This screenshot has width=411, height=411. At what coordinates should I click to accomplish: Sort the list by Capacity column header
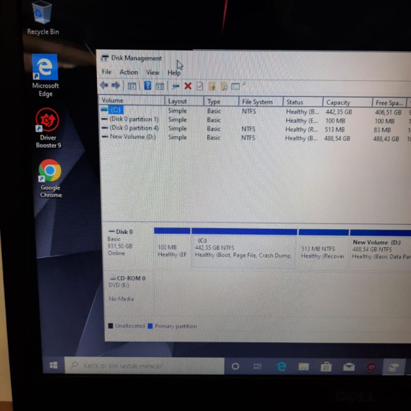click(x=338, y=102)
